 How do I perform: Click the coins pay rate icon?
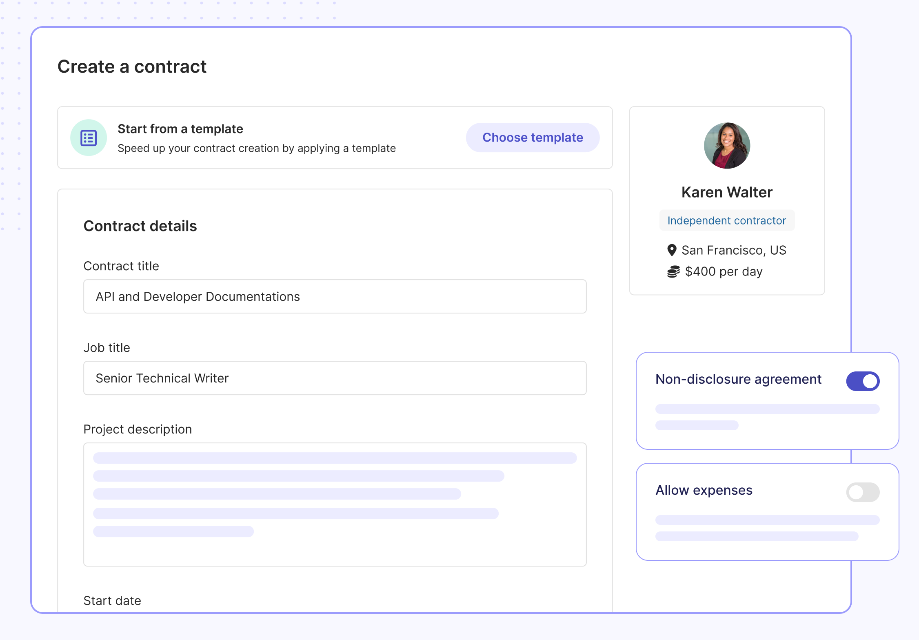[673, 272]
